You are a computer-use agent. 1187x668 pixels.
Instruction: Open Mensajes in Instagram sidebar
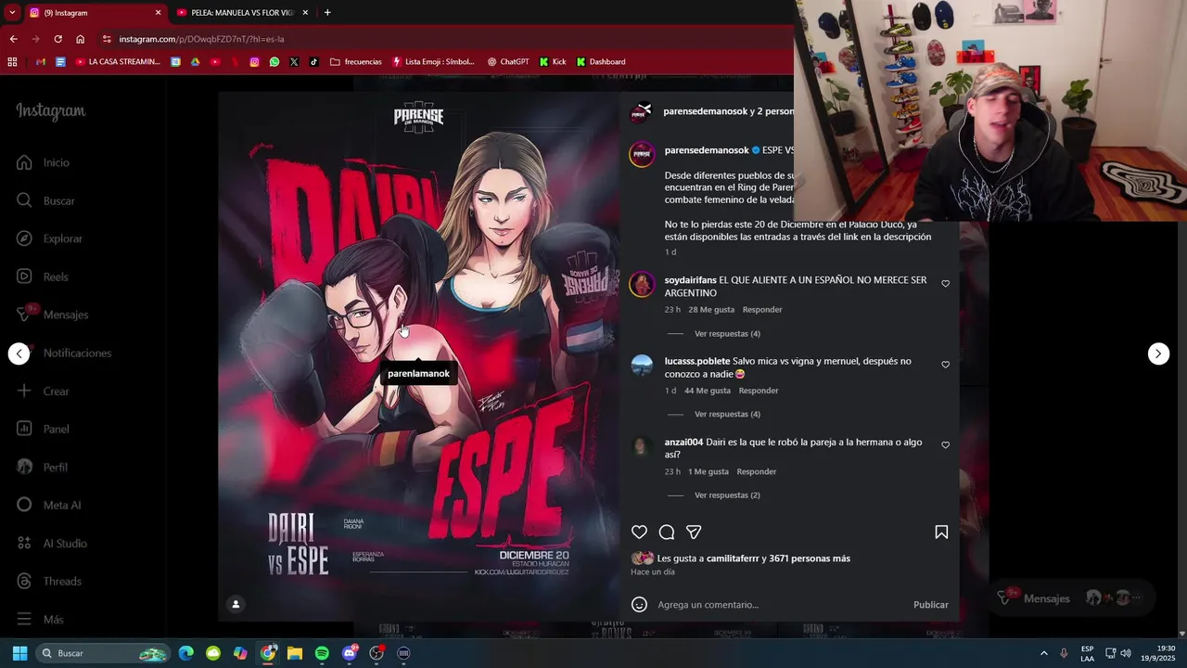coord(53,315)
